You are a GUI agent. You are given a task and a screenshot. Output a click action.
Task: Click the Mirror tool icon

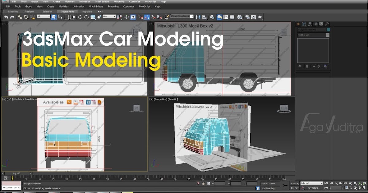coord(199,17)
